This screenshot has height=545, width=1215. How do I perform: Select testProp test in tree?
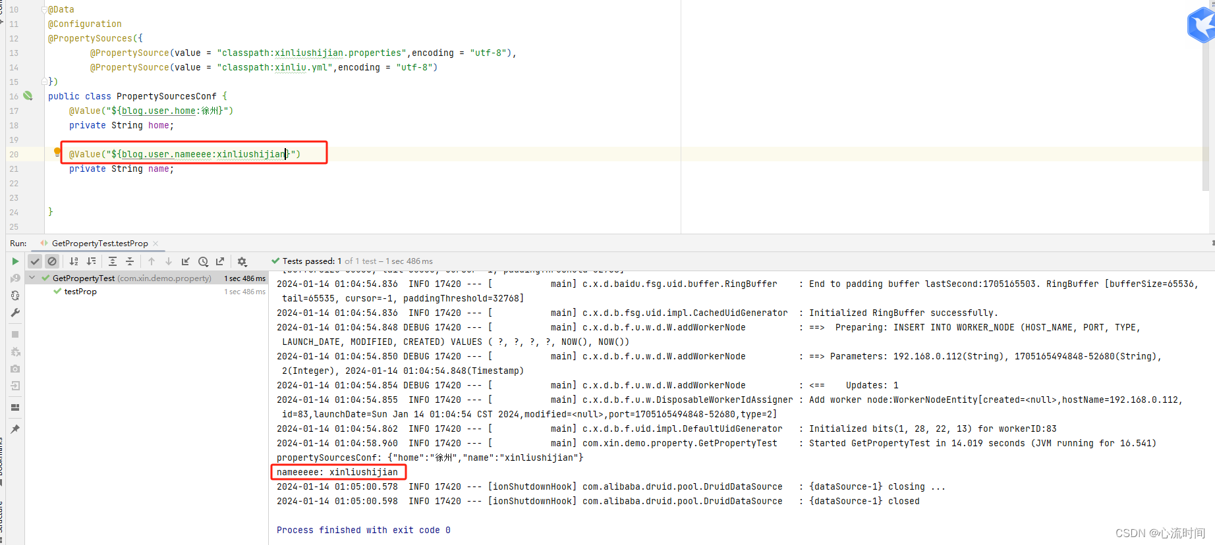coord(80,292)
